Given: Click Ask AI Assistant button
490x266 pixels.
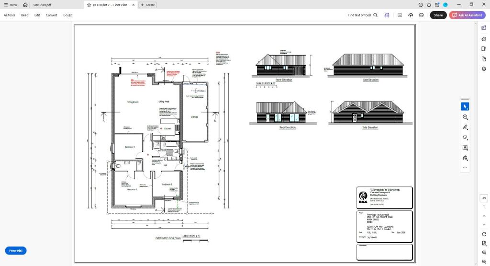Looking at the screenshot, I should [x=467, y=15].
